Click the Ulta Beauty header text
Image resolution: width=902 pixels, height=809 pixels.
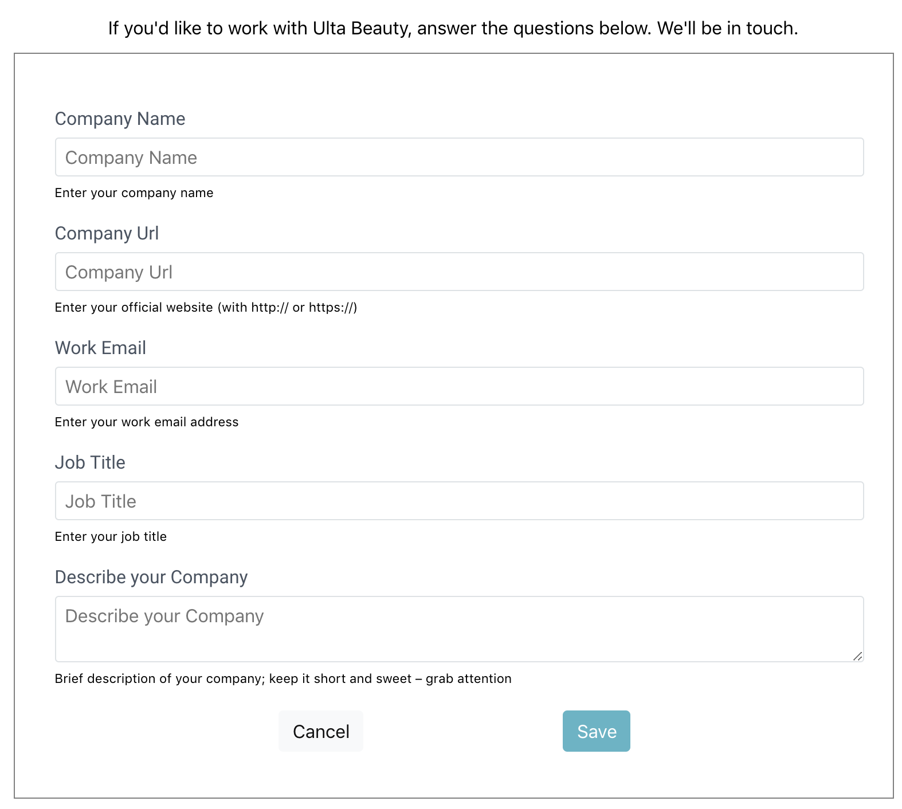click(451, 27)
